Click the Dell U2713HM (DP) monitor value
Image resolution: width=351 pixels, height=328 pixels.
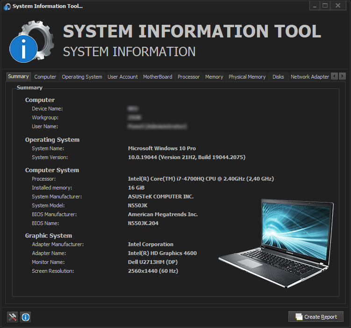tap(153, 262)
